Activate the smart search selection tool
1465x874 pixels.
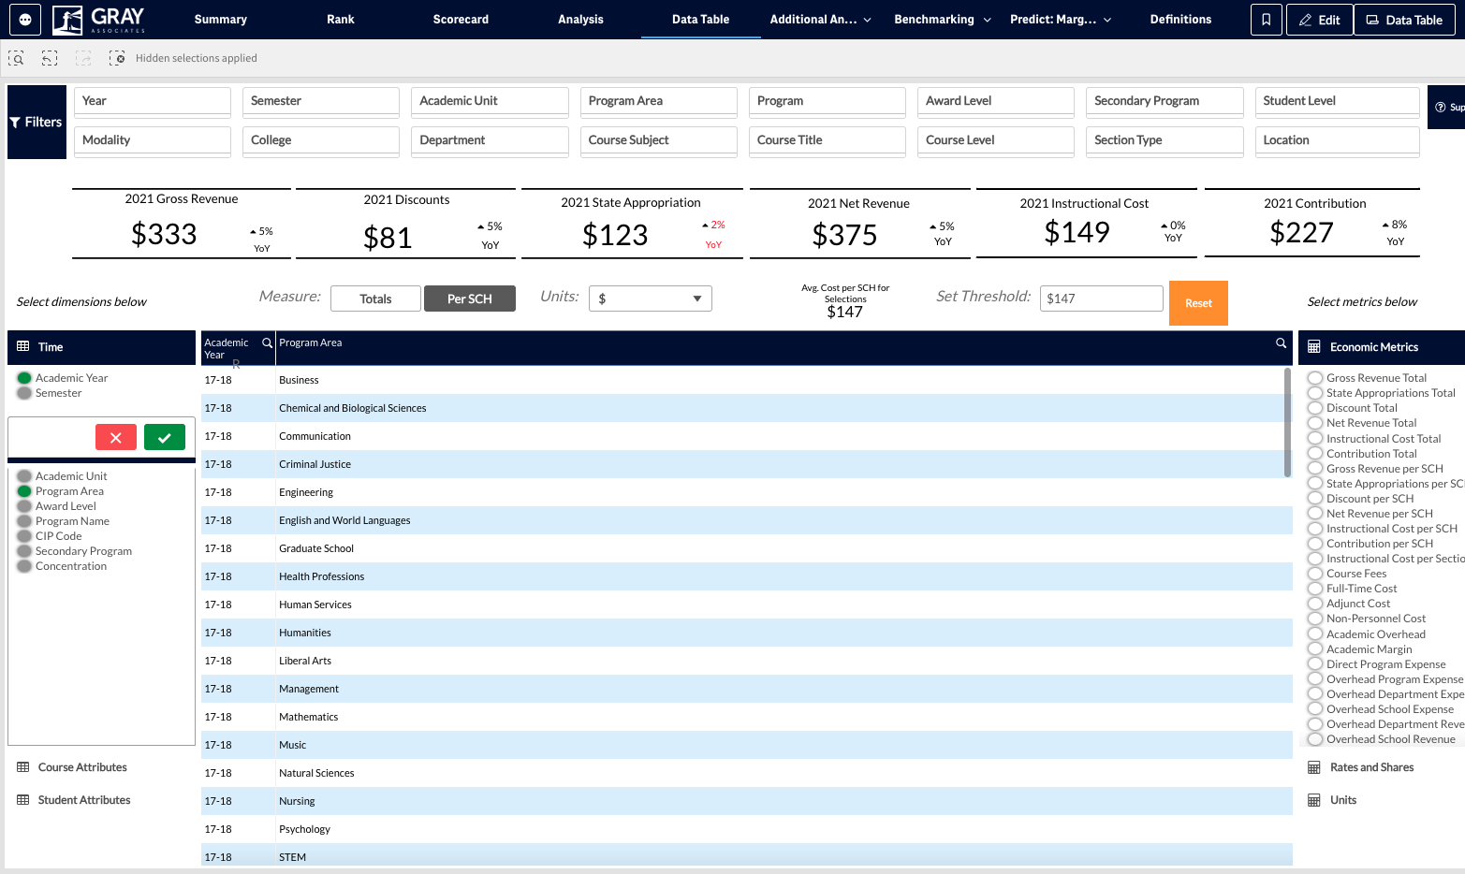(17, 58)
